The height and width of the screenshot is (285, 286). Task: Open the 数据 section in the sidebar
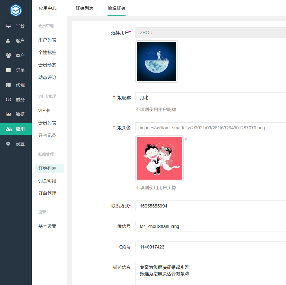tap(16, 114)
